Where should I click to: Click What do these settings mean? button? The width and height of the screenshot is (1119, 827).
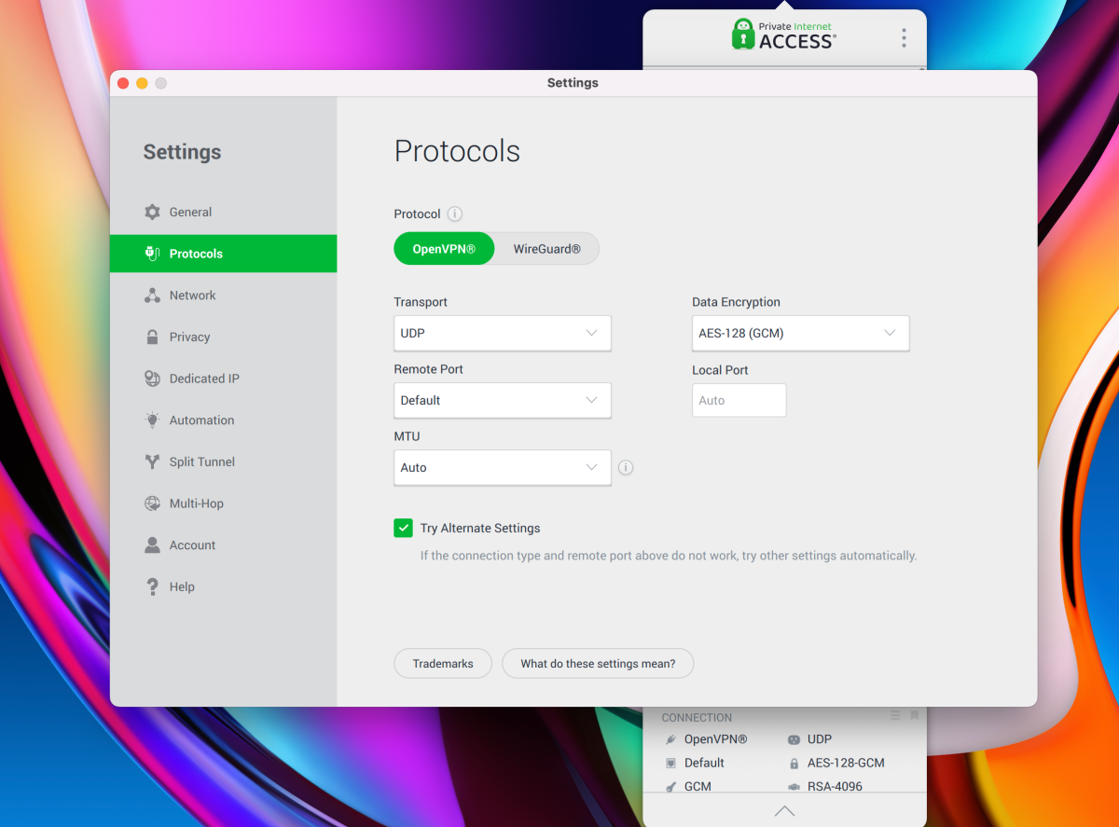point(598,664)
